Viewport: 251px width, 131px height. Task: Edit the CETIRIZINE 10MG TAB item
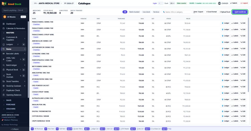pos(243,55)
